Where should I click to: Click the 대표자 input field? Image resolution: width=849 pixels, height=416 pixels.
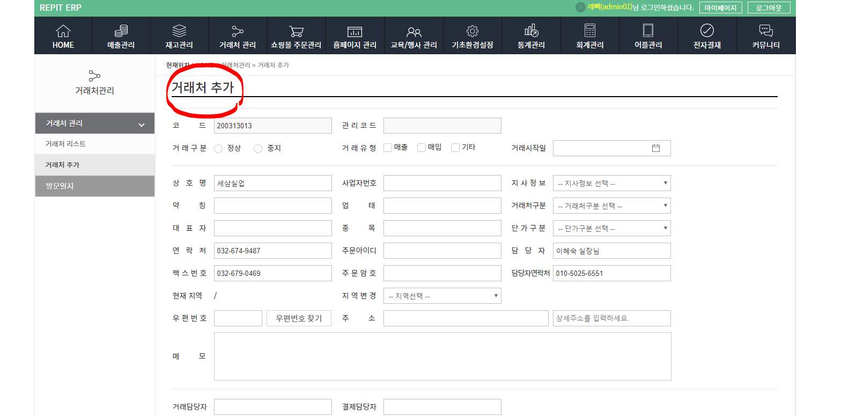tap(273, 228)
